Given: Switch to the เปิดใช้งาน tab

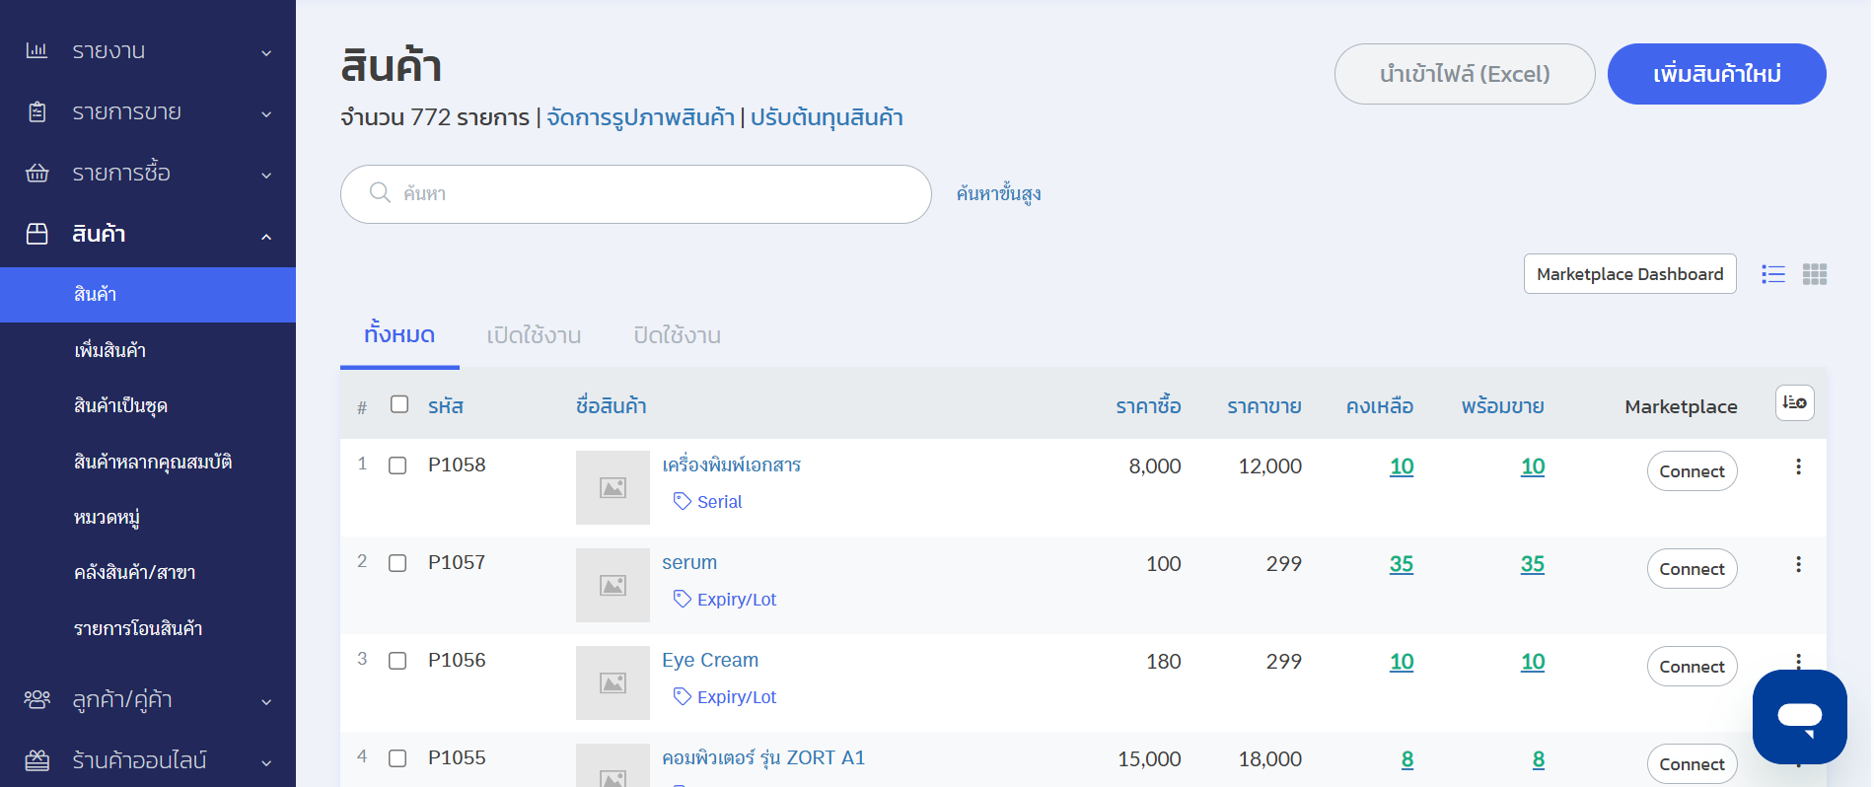Looking at the screenshot, I should (534, 336).
